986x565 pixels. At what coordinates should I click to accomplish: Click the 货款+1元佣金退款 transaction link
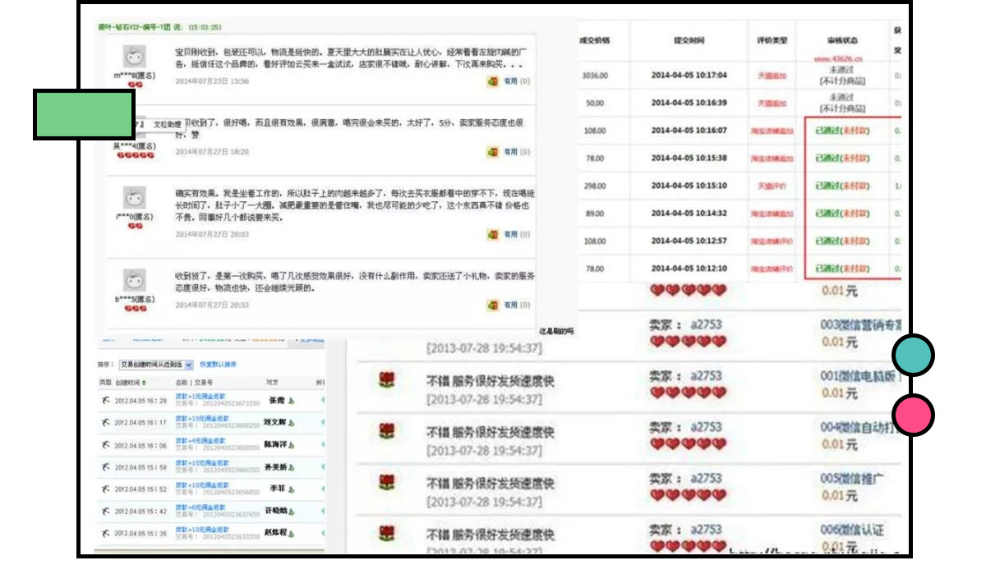pos(199,395)
